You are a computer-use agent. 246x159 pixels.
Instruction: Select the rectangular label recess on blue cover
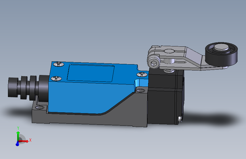91,73
